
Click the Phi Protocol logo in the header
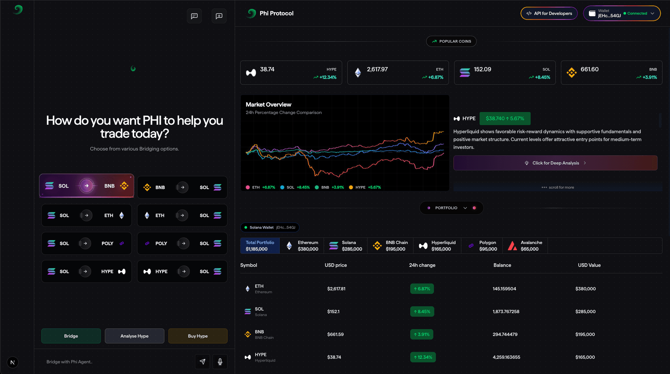251,13
